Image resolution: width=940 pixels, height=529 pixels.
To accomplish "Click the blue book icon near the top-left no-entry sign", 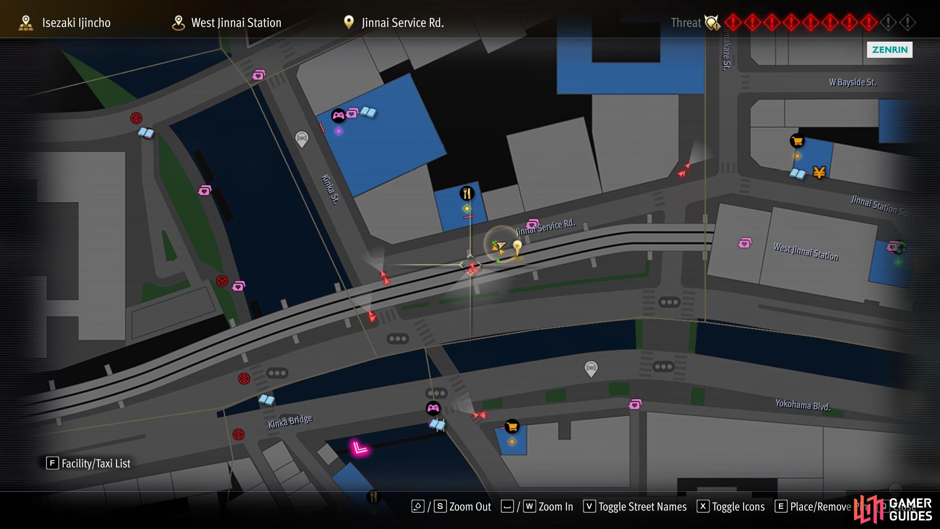I will [x=146, y=132].
